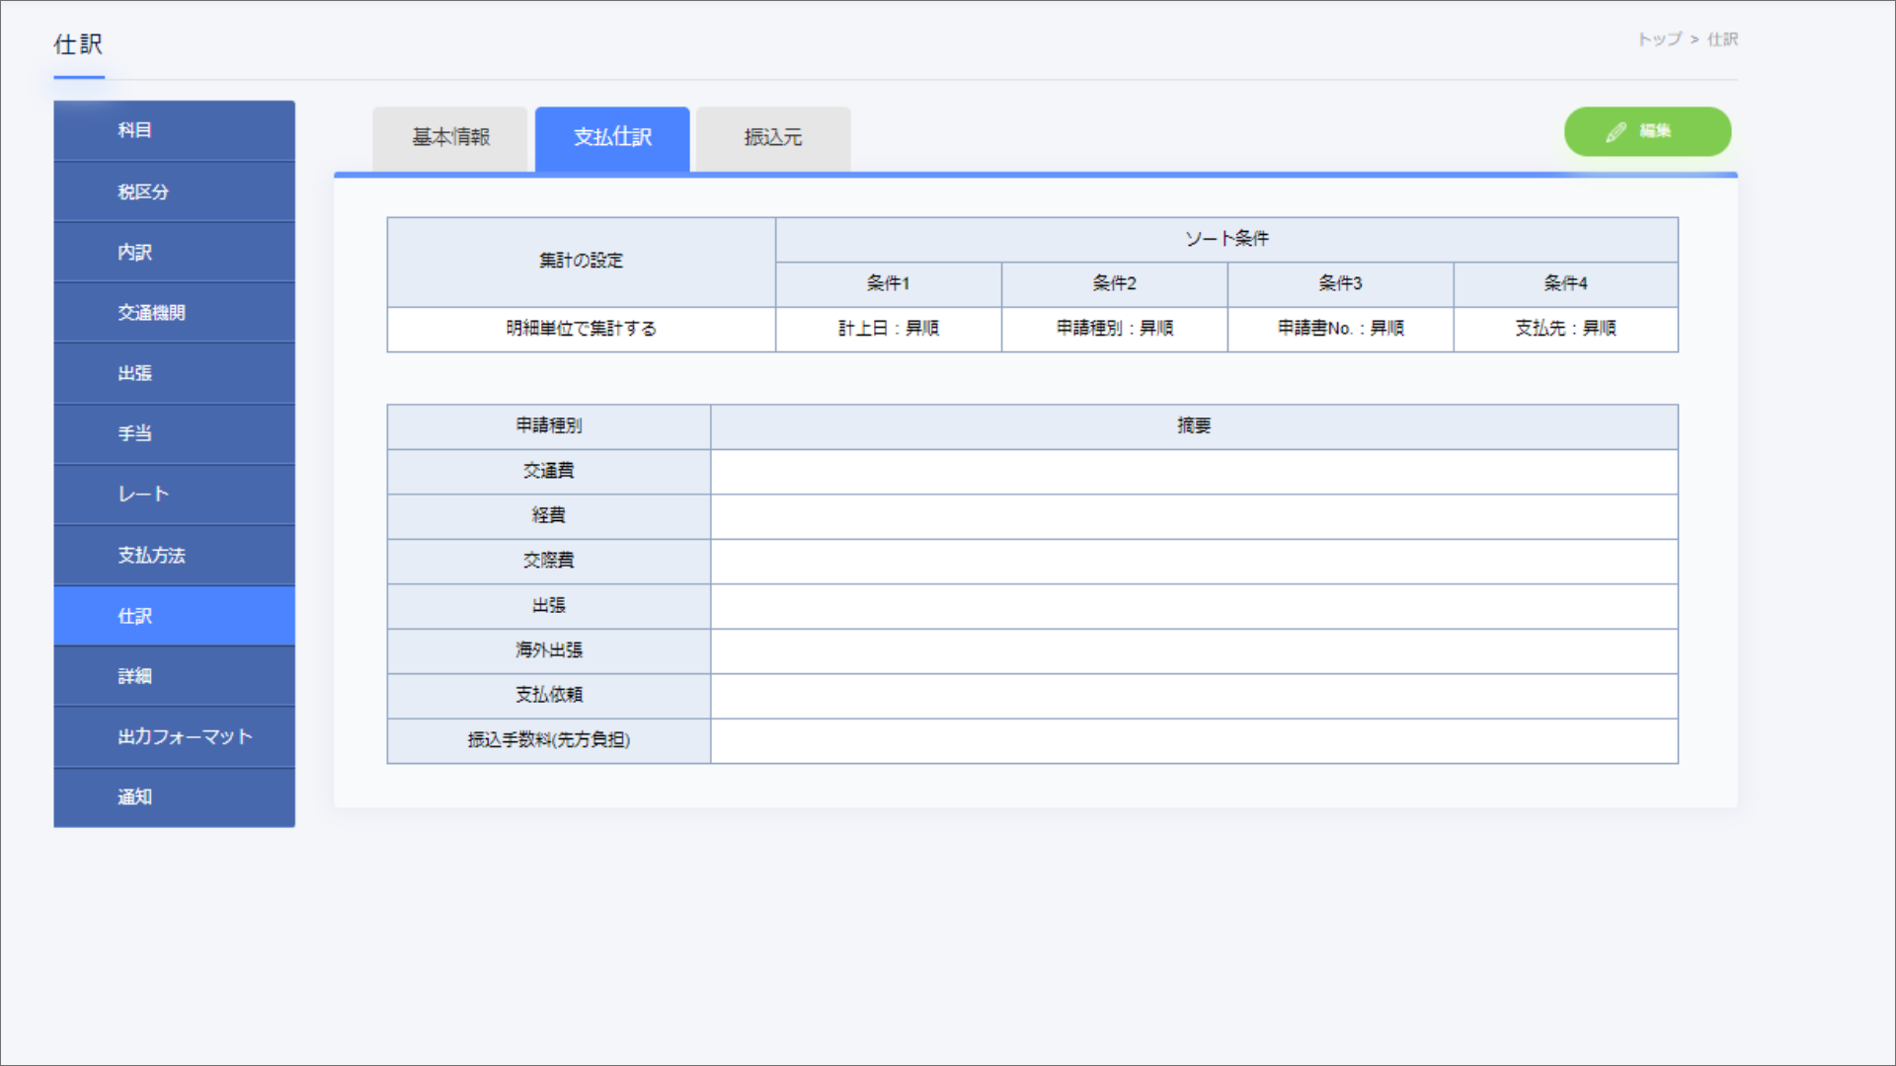Image resolution: width=1896 pixels, height=1066 pixels.
Task: Select 税区分 from the sidebar
Action: [174, 191]
